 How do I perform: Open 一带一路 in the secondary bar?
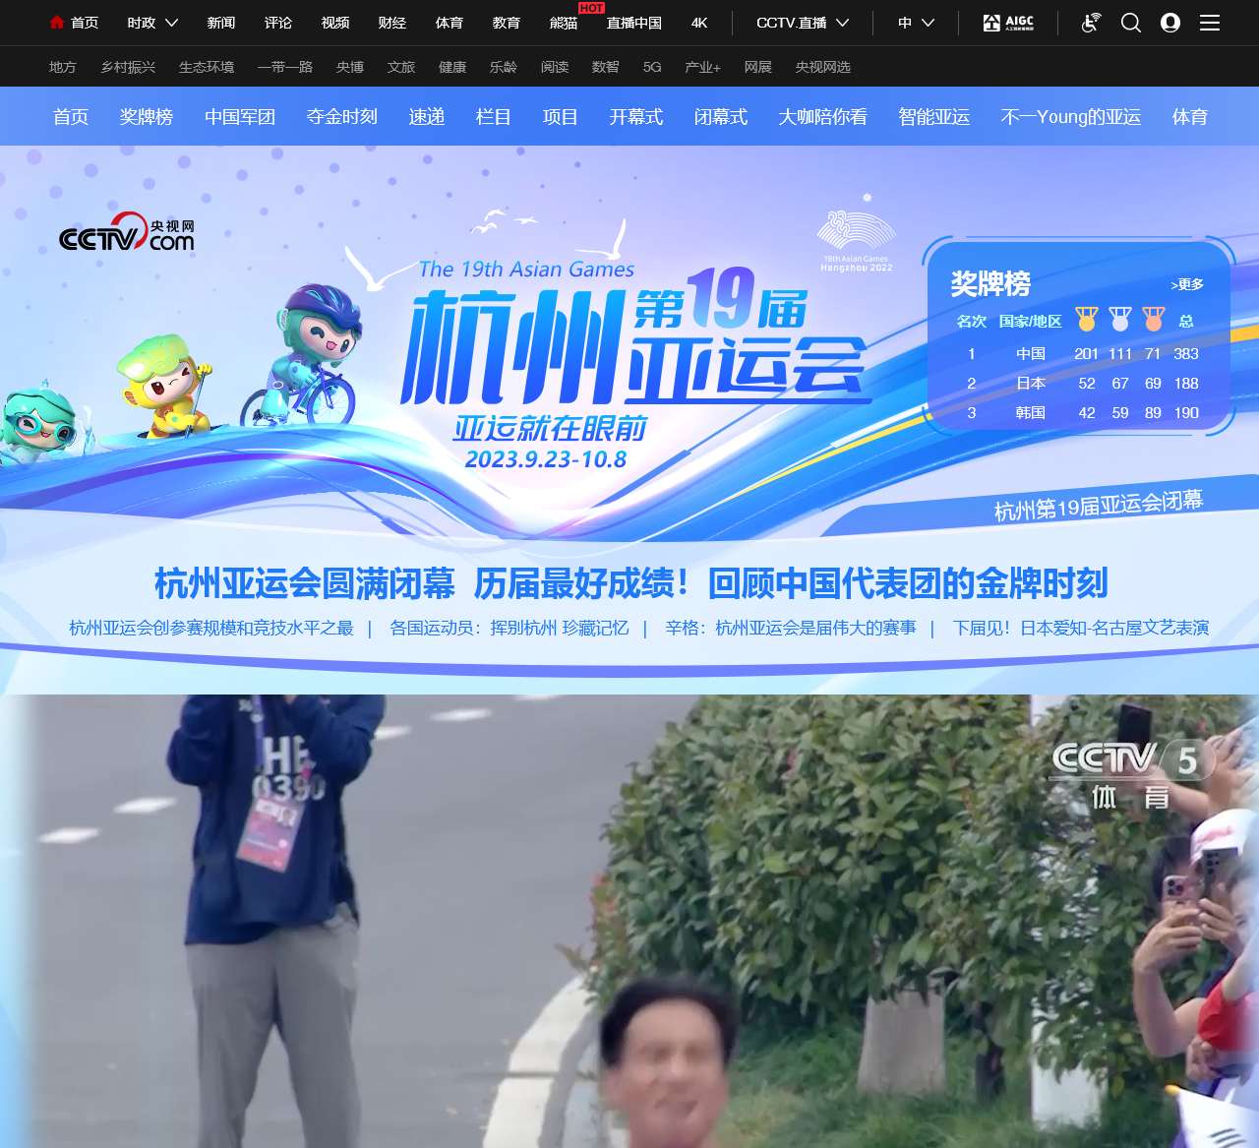[x=285, y=67]
